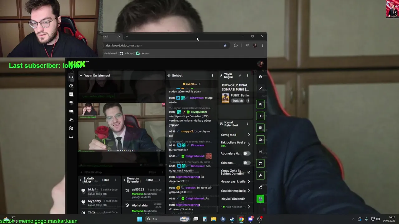The image size is (399, 224).
Task: Expand the Aktif hedefler row
Action: tap(249, 207)
